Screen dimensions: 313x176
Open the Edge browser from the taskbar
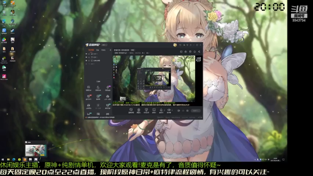(x=14, y=159)
